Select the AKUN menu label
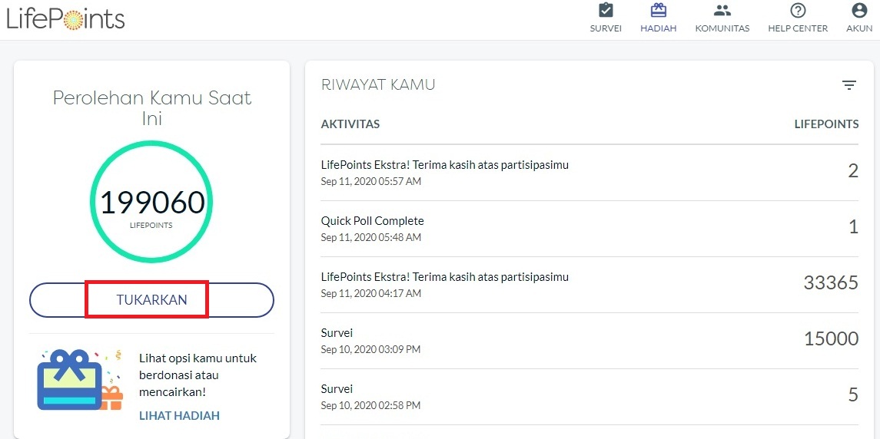Image resolution: width=880 pixels, height=439 pixels. coord(859,28)
